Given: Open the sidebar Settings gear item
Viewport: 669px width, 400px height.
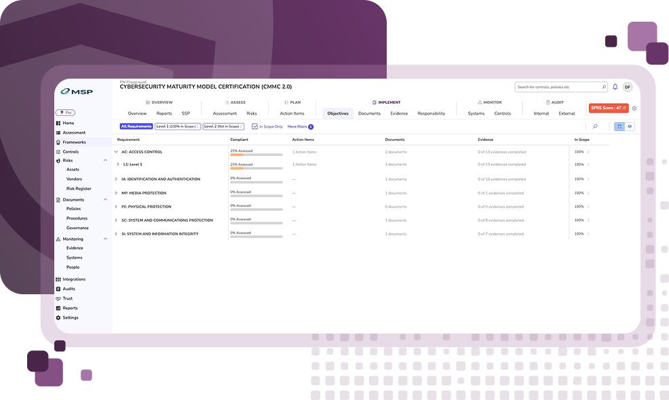Looking at the screenshot, I should (x=70, y=317).
